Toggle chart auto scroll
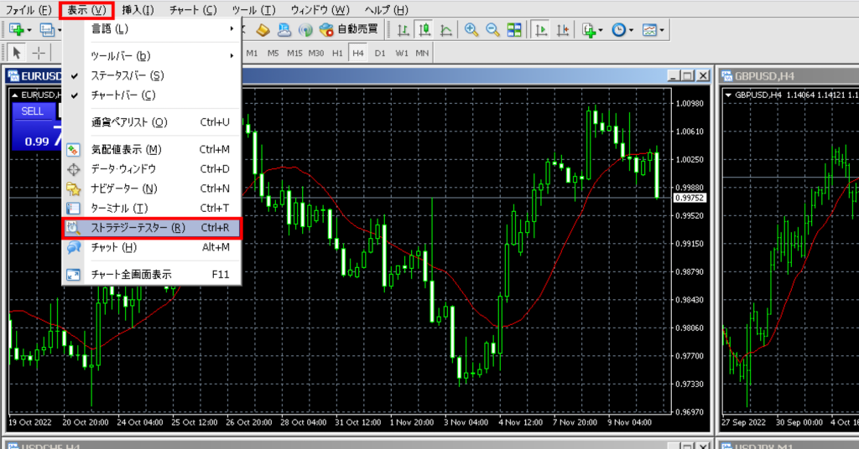This screenshot has height=449, width=859. point(541,29)
